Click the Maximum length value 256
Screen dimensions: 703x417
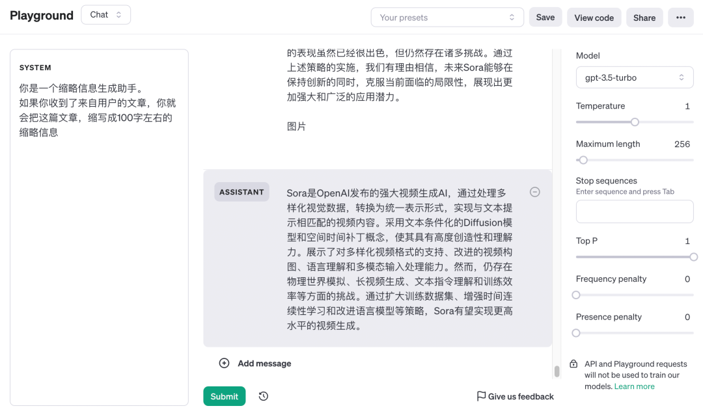[x=682, y=144]
